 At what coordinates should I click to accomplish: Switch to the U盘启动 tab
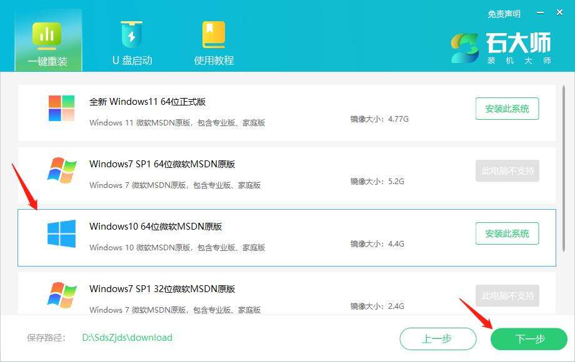click(132, 43)
